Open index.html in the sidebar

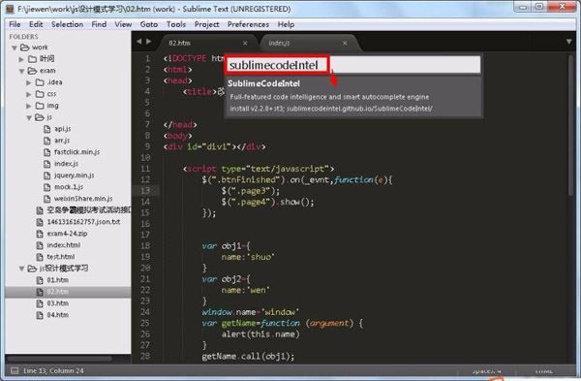click(x=63, y=245)
